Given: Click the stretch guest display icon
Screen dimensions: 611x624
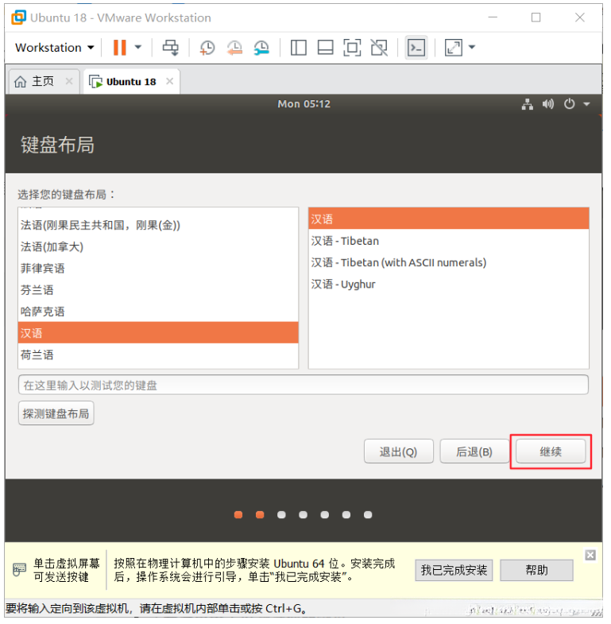Looking at the screenshot, I should [x=453, y=48].
